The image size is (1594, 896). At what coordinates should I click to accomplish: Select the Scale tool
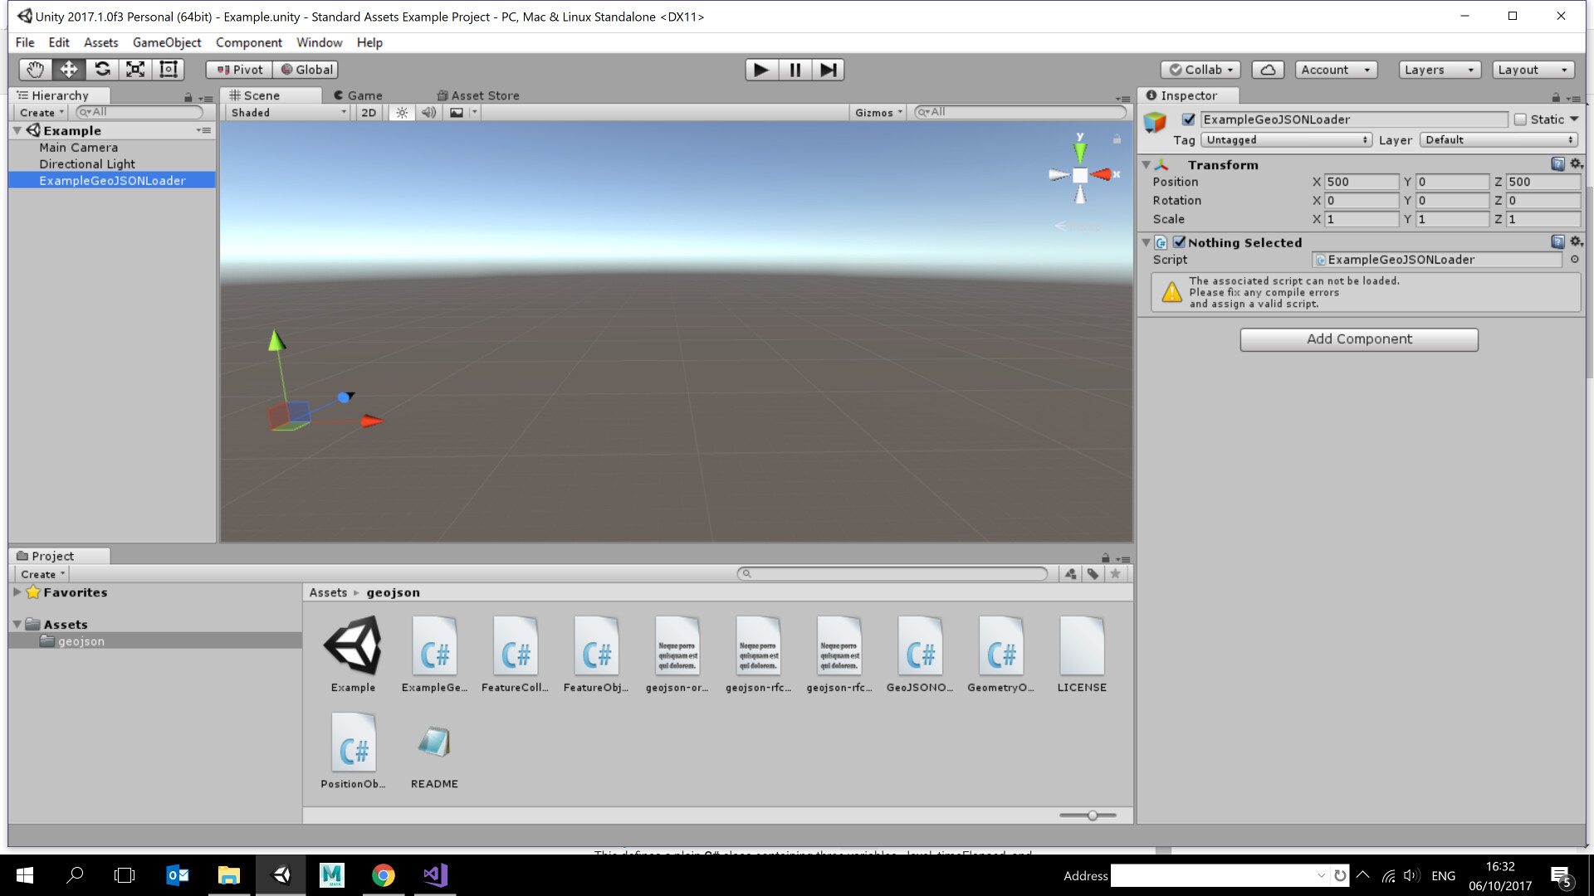point(134,70)
